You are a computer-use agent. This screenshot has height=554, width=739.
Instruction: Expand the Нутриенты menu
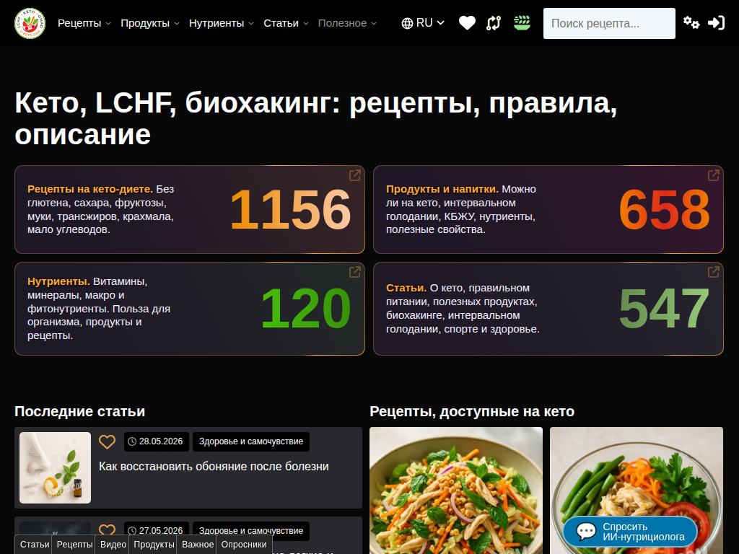coord(221,23)
